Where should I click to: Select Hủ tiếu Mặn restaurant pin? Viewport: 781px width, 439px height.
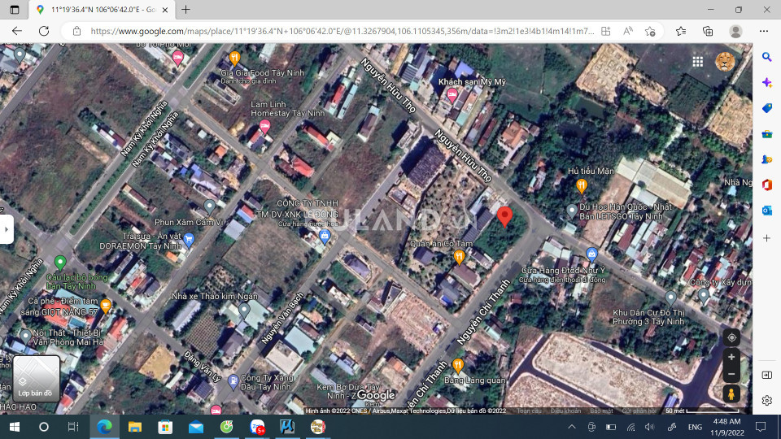click(x=581, y=186)
